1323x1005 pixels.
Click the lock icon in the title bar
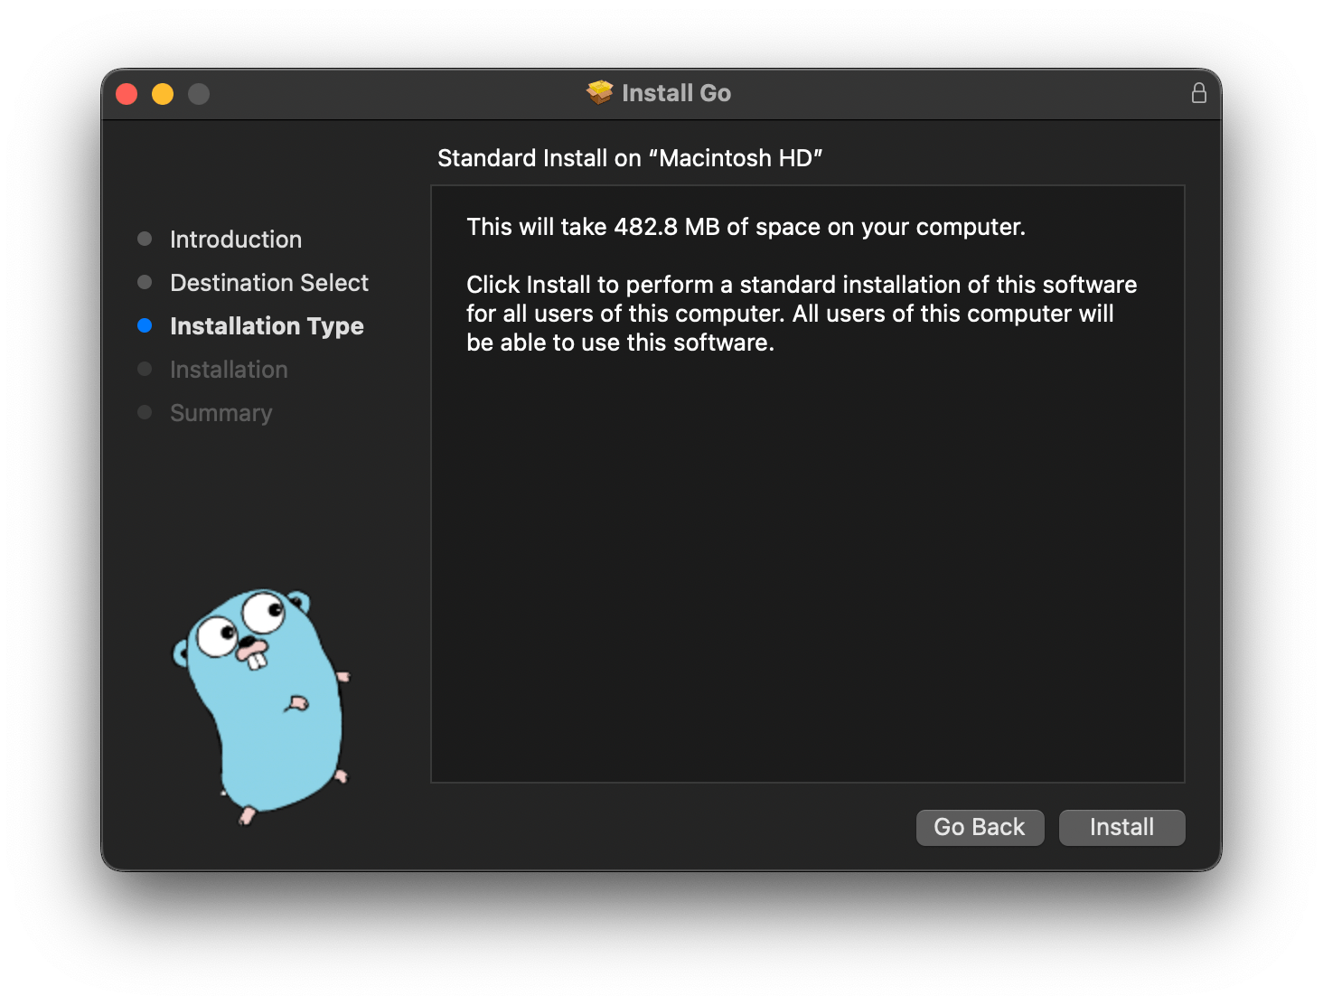coord(1199,92)
